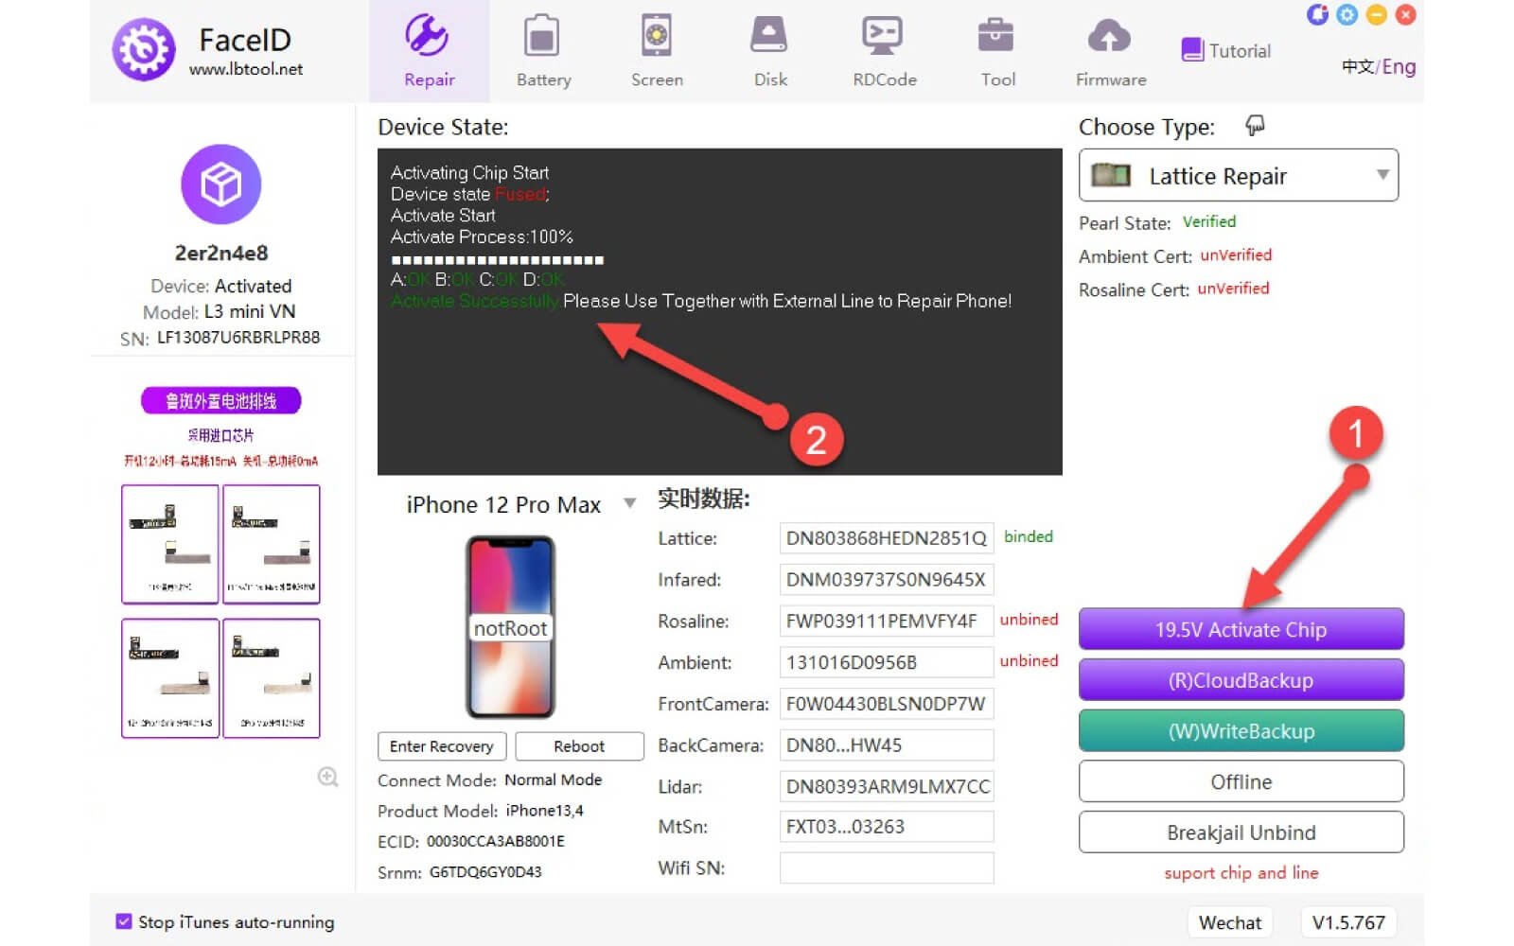Click the purple device cube icon
The image size is (1514, 946).
pyautogui.click(x=221, y=184)
